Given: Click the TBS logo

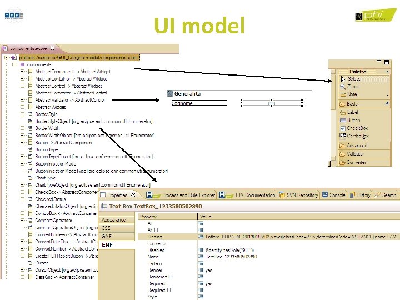Looking at the screenshot, I should [x=14, y=16].
